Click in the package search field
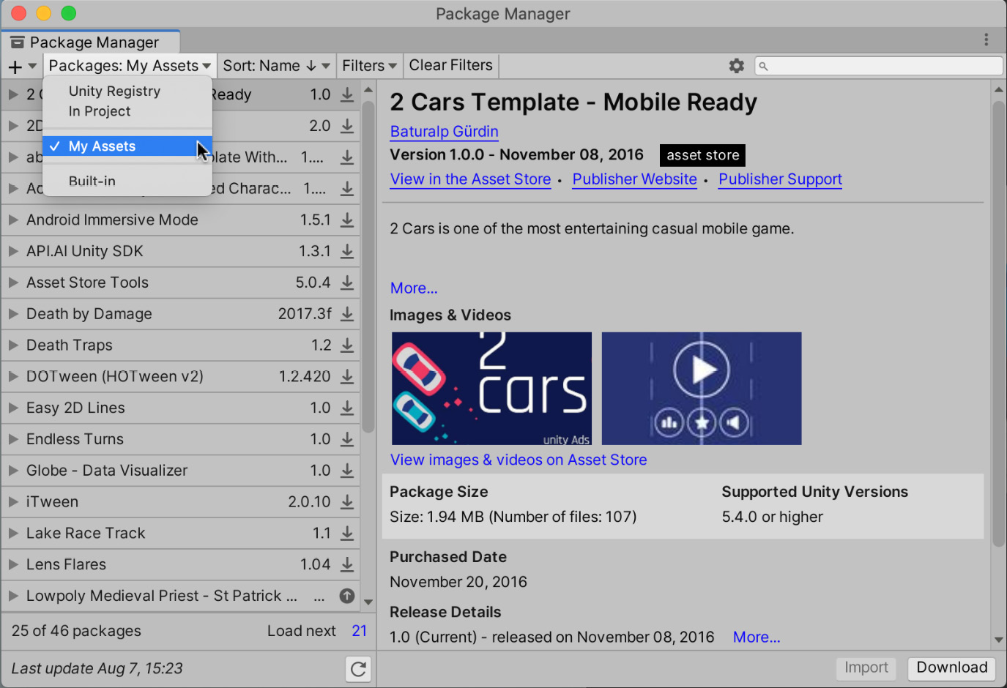 (879, 66)
